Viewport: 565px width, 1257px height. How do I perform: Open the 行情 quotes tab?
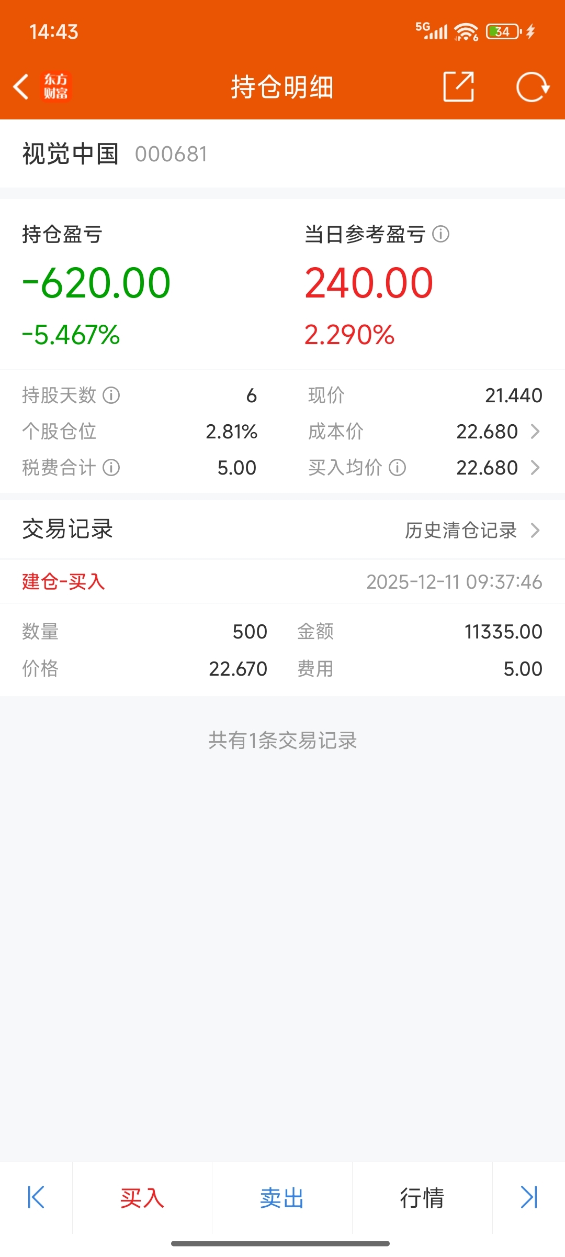coord(422,1198)
